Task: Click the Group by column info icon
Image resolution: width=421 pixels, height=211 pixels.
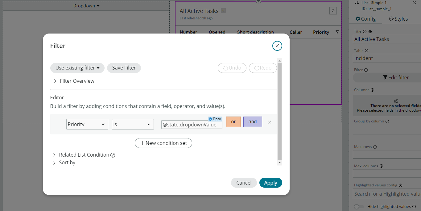Action: click(x=387, y=121)
